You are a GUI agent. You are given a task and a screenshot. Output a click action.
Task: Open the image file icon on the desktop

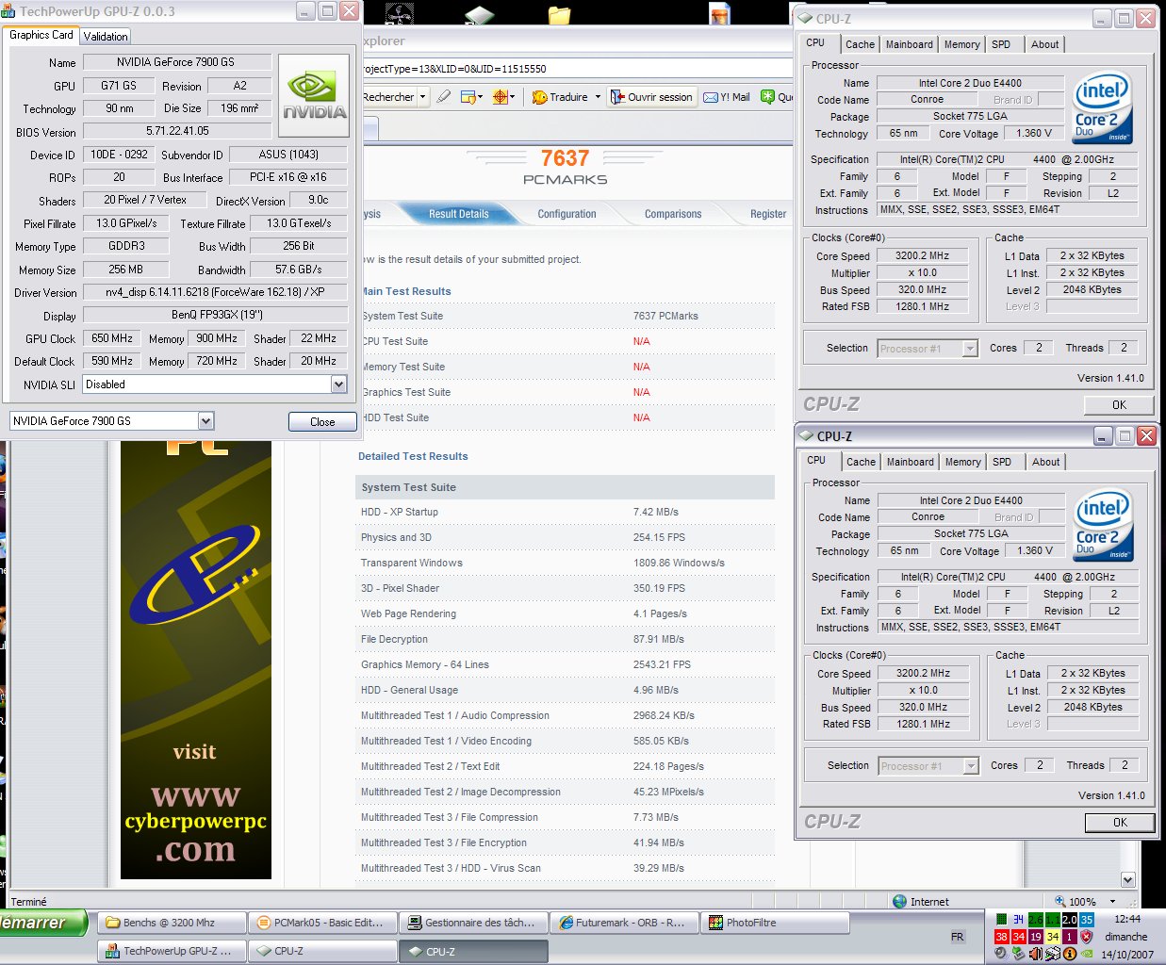coord(720,13)
